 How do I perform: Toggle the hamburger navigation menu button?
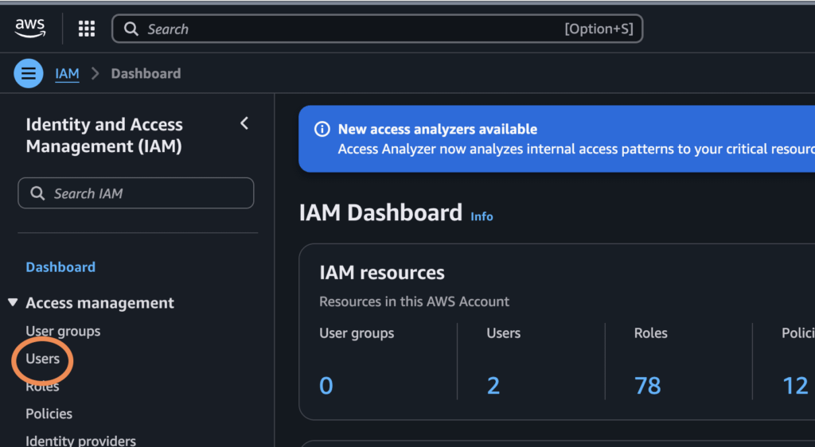(29, 74)
